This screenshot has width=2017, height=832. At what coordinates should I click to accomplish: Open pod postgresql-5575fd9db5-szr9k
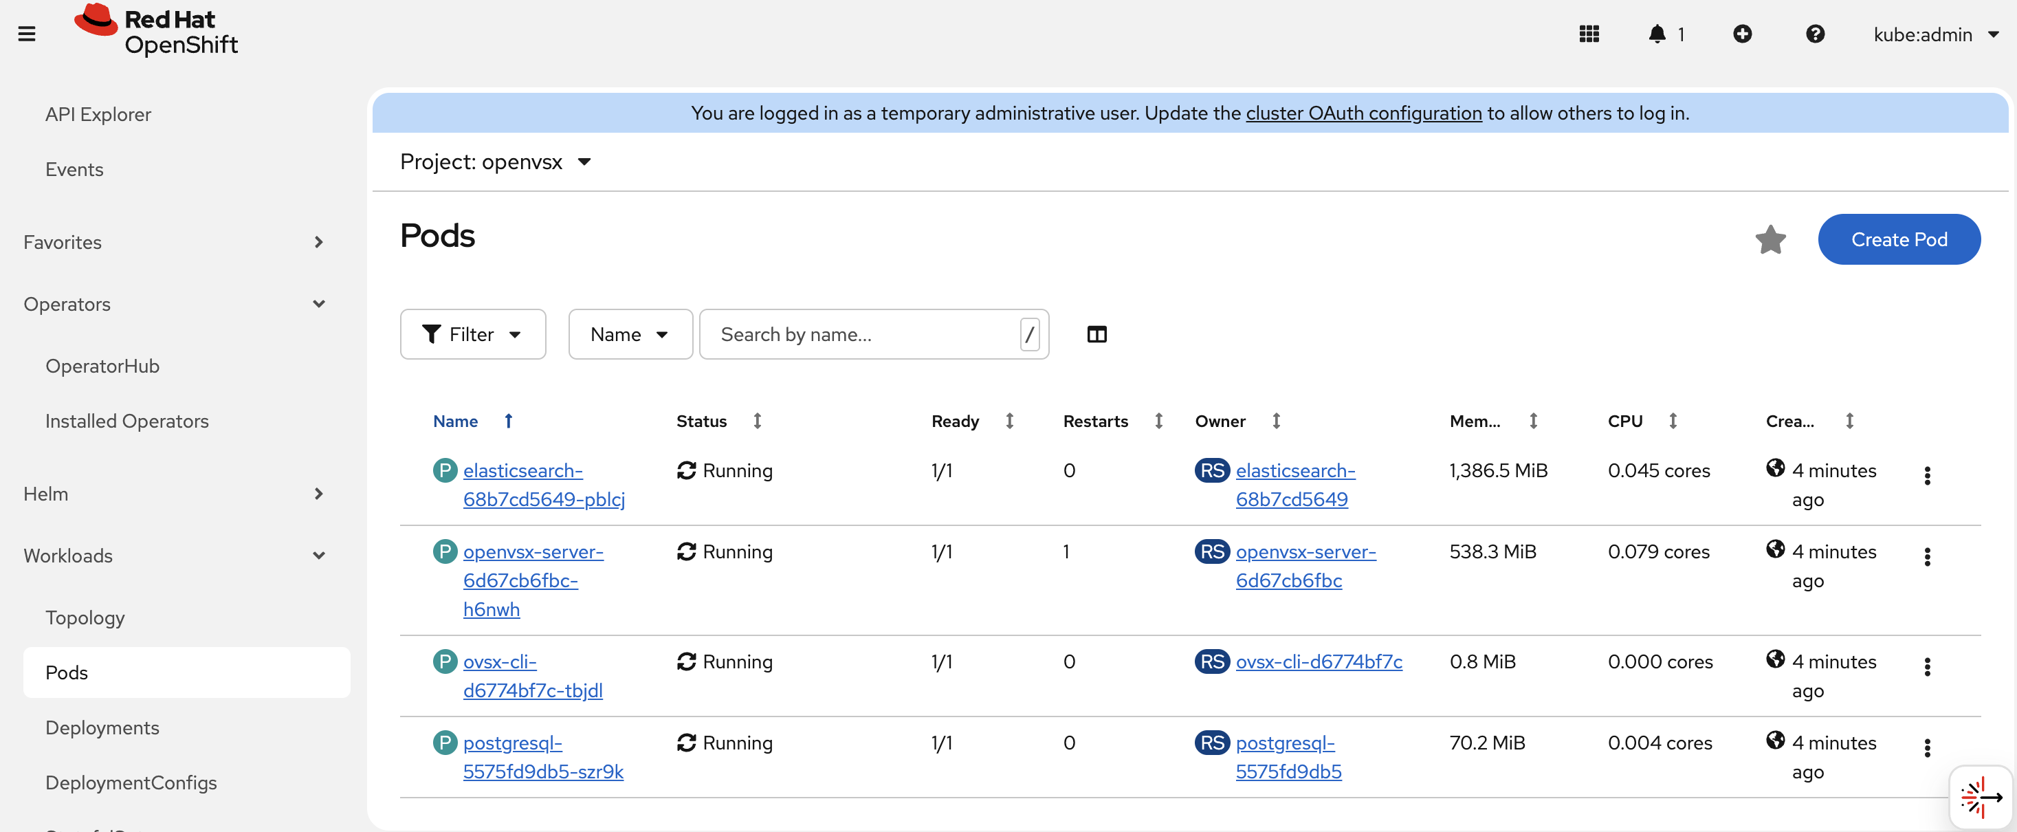coord(542,758)
